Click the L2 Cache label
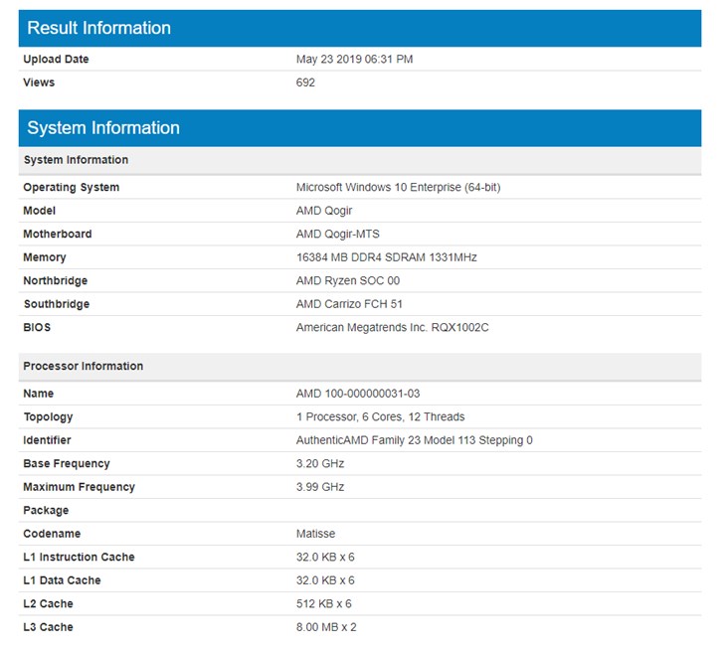724x651 pixels. 48,604
